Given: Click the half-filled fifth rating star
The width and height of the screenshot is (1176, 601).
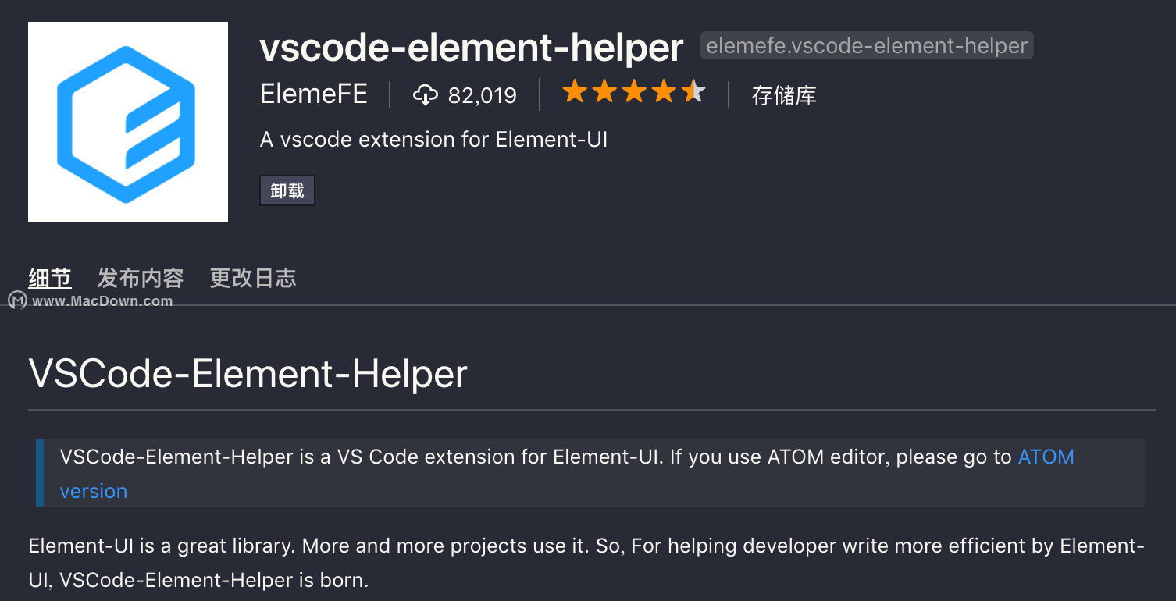Looking at the screenshot, I should [693, 92].
